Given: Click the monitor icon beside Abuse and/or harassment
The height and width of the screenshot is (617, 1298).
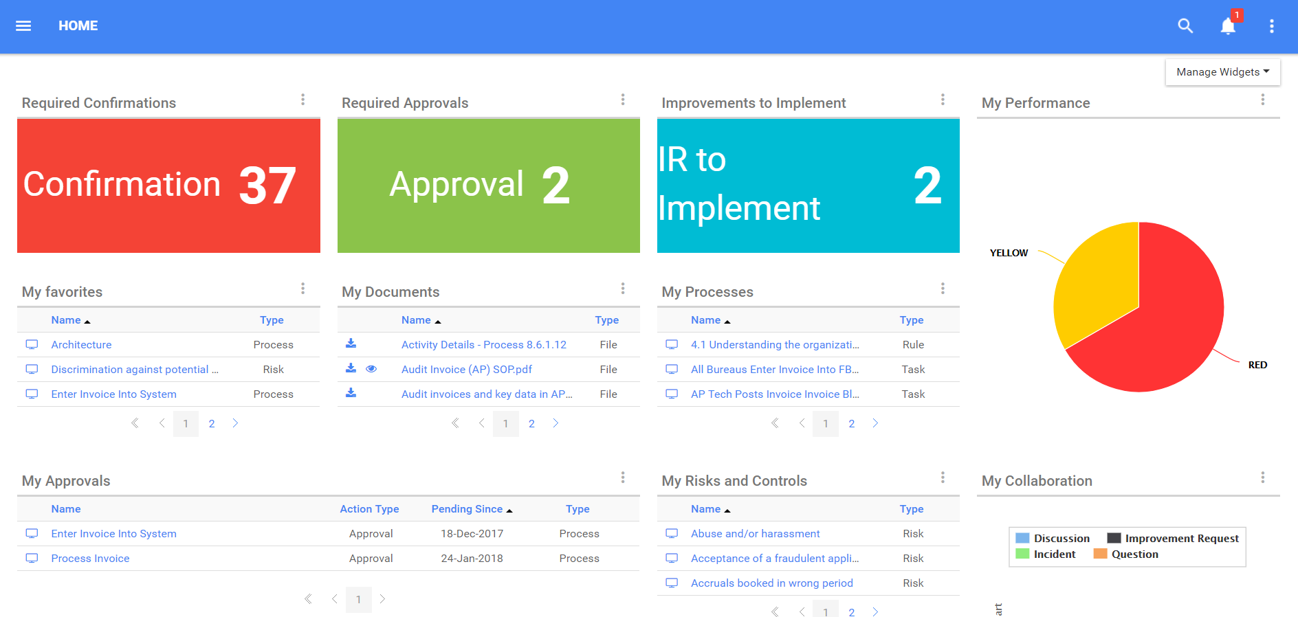Looking at the screenshot, I should coord(672,534).
